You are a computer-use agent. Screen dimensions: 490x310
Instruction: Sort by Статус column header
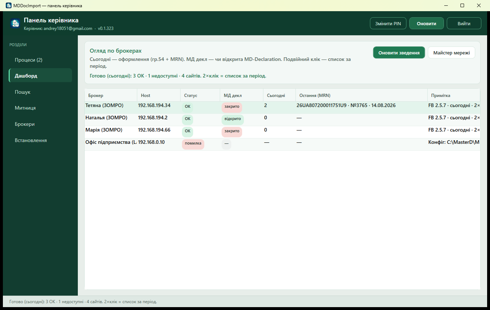click(200, 96)
